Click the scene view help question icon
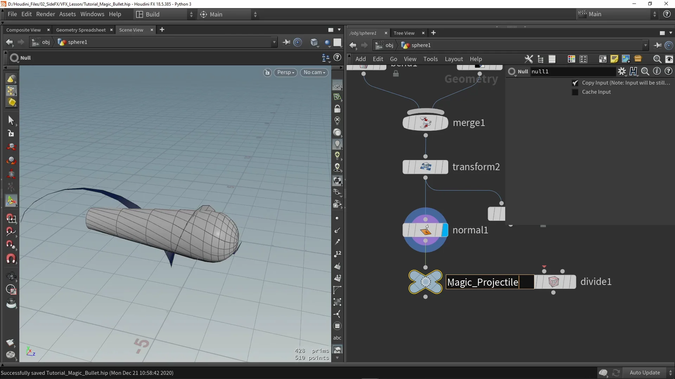The width and height of the screenshot is (675, 379). coord(337,58)
